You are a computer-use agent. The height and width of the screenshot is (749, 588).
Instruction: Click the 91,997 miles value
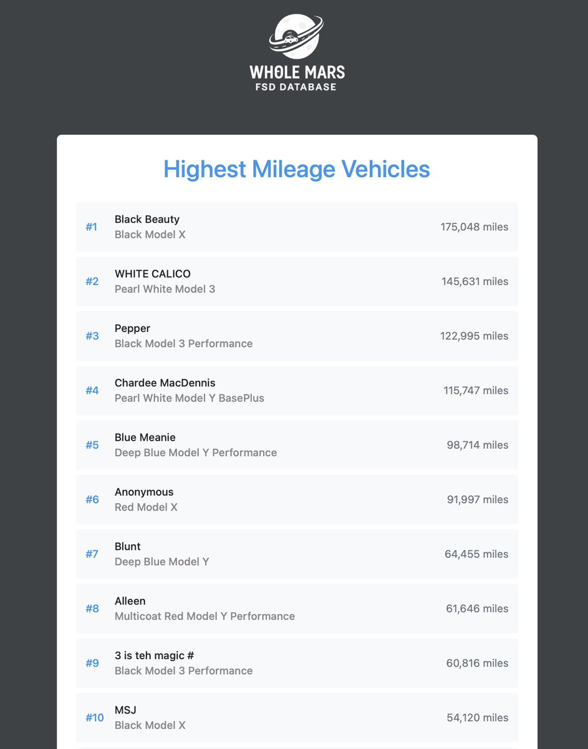click(x=478, y=499)
